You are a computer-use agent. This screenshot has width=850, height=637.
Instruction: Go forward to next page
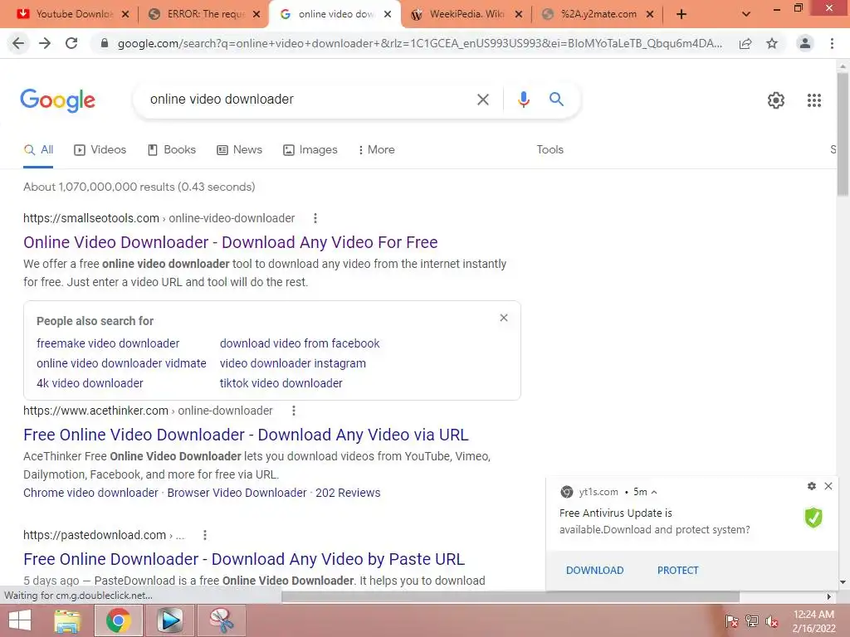point(45,43)
